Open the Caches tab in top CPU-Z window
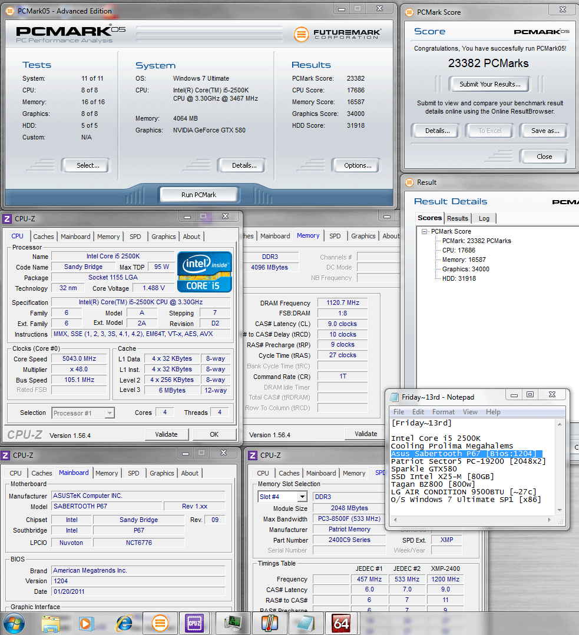Viewport: 579px width, 635px height. 44,237
